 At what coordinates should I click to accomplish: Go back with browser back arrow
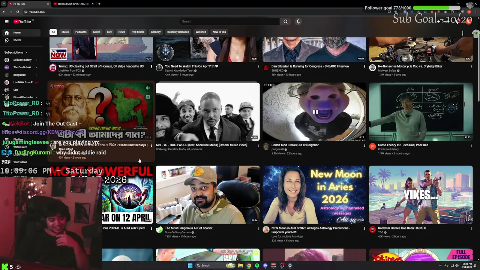pos(4,12)
